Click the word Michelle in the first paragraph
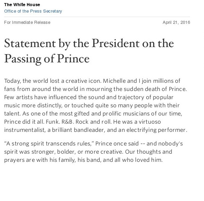Image resolution: width=204 pixels, height=201 pixels. pos(114,81)
